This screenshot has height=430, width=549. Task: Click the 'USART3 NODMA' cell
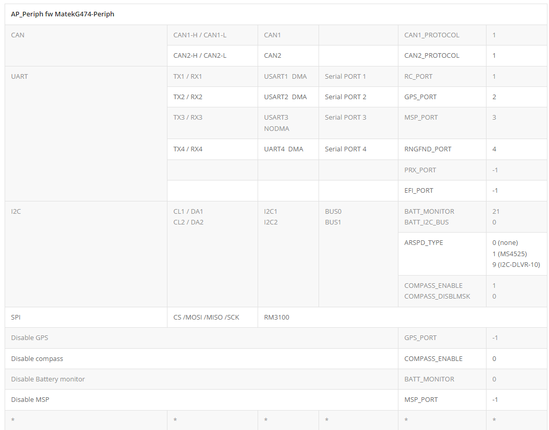coord(288,123)
